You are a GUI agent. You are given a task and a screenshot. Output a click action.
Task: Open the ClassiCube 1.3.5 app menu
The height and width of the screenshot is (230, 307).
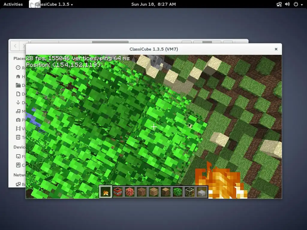tap(51, 4)
